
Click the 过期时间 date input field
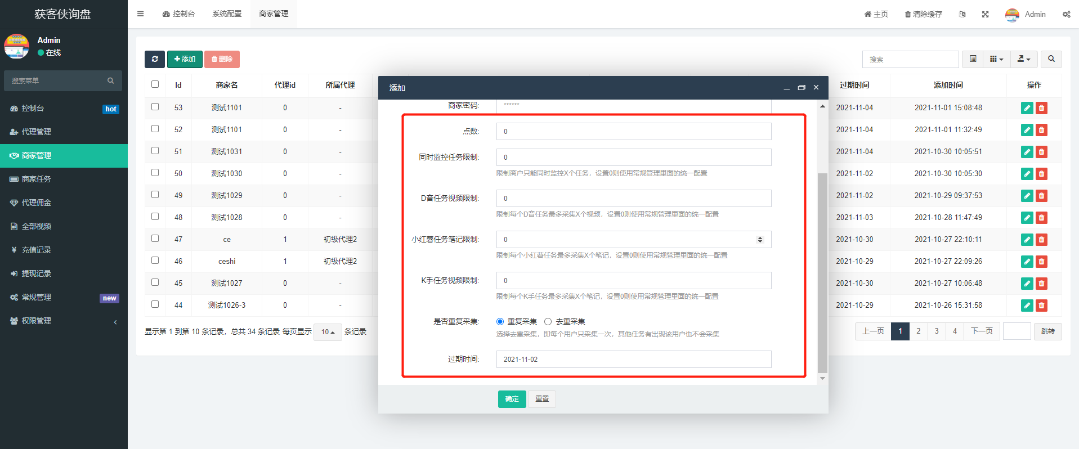click(x=633, y=360)
